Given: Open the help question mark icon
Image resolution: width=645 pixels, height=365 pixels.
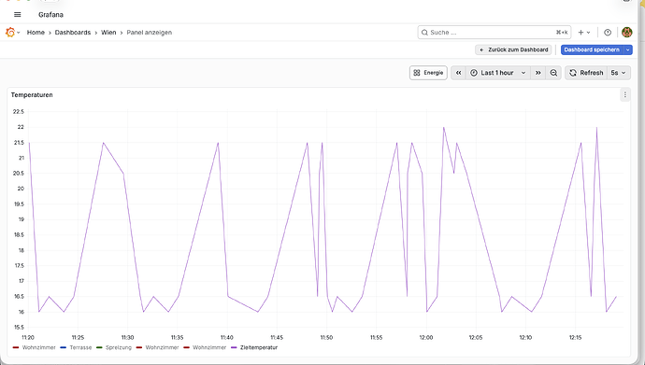Looking at the screenshot, I should [608, 33].
